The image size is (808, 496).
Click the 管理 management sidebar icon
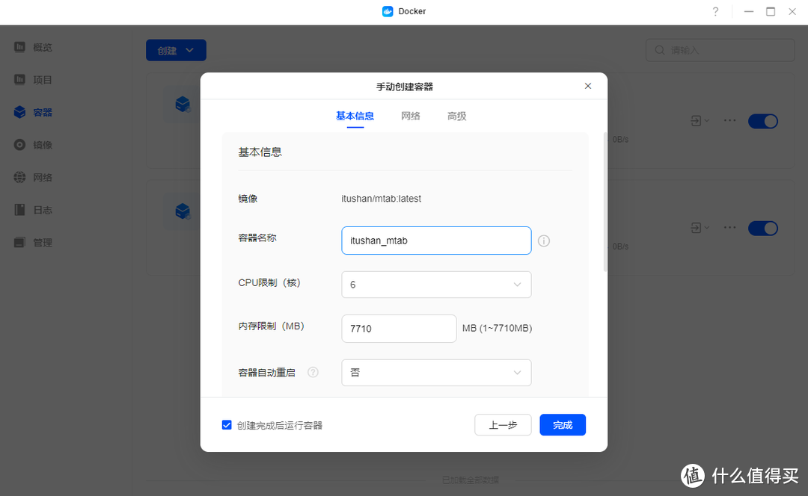pyautogui.click(x=41, y=242)
